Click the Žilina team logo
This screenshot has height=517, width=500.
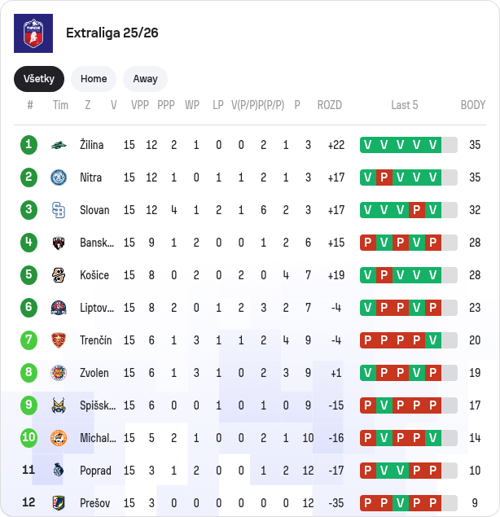click(x=59, y=145)
